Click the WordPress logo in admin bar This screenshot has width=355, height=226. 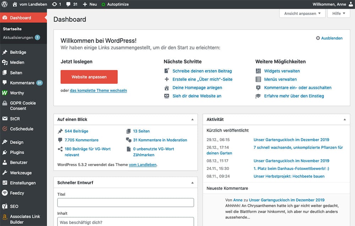5,4
